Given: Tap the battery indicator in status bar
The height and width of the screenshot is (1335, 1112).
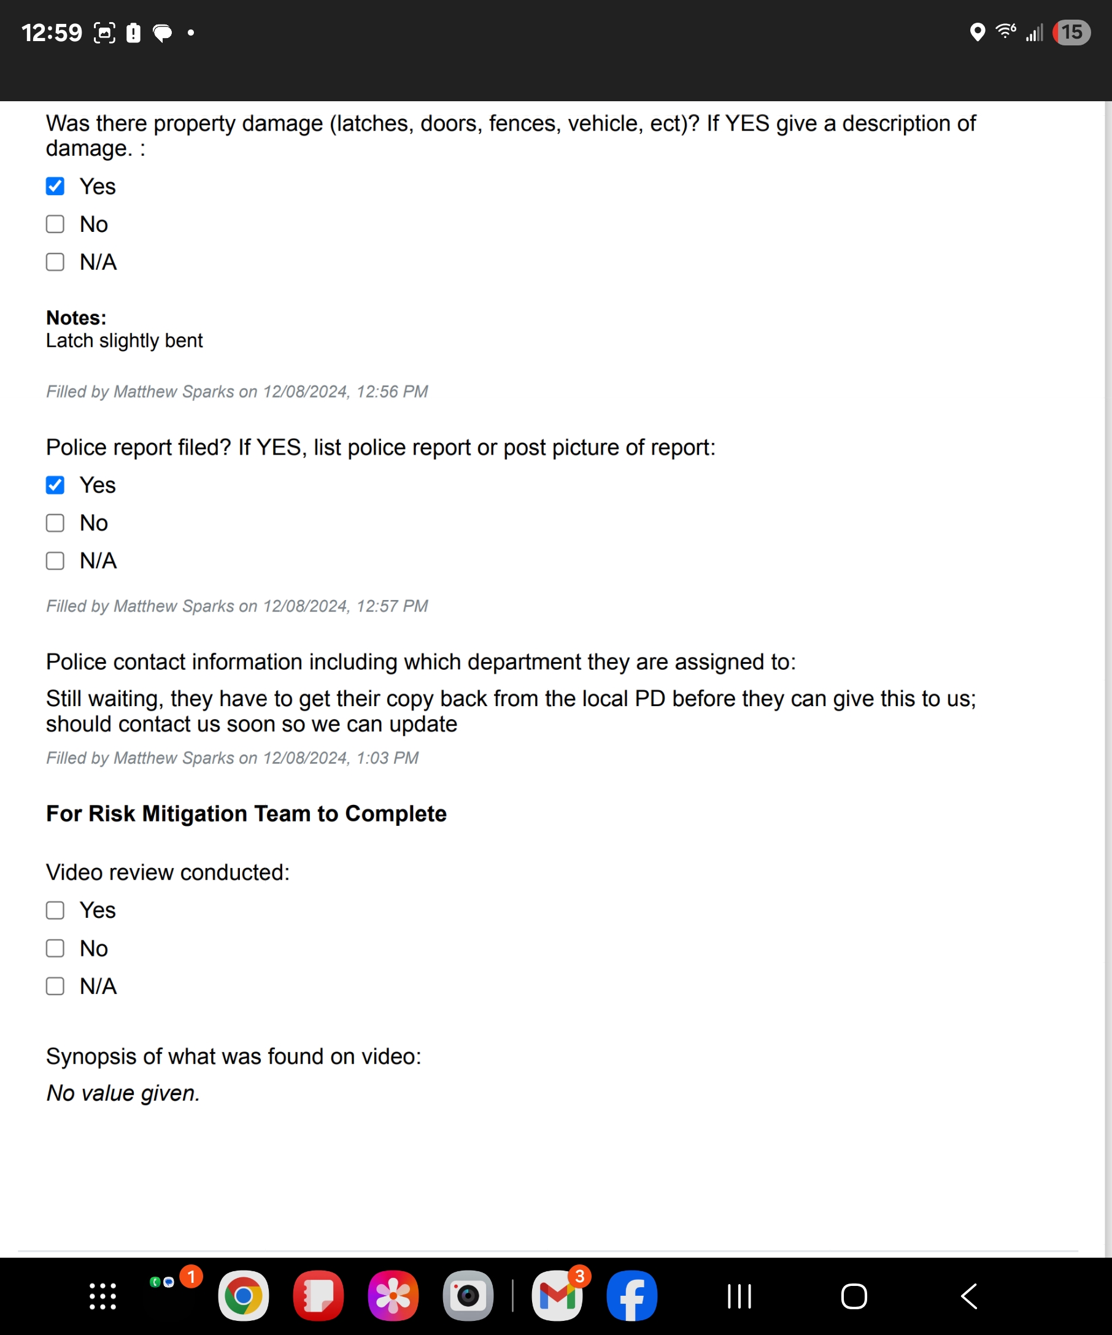Looking at the screenshot, I should click(x=1071, y=33).
